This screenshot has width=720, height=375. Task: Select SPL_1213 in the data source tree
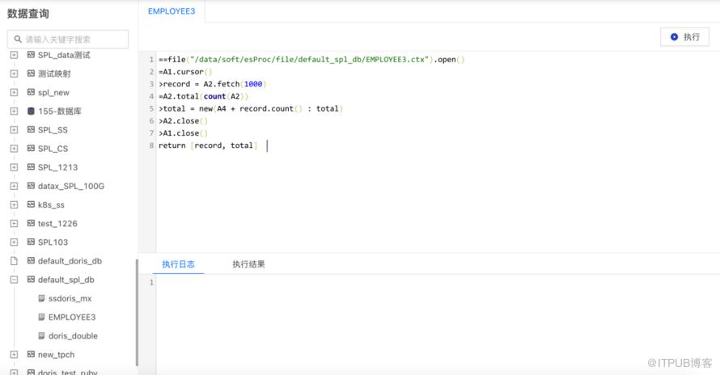pyautogui.click(x=57, y=167)
